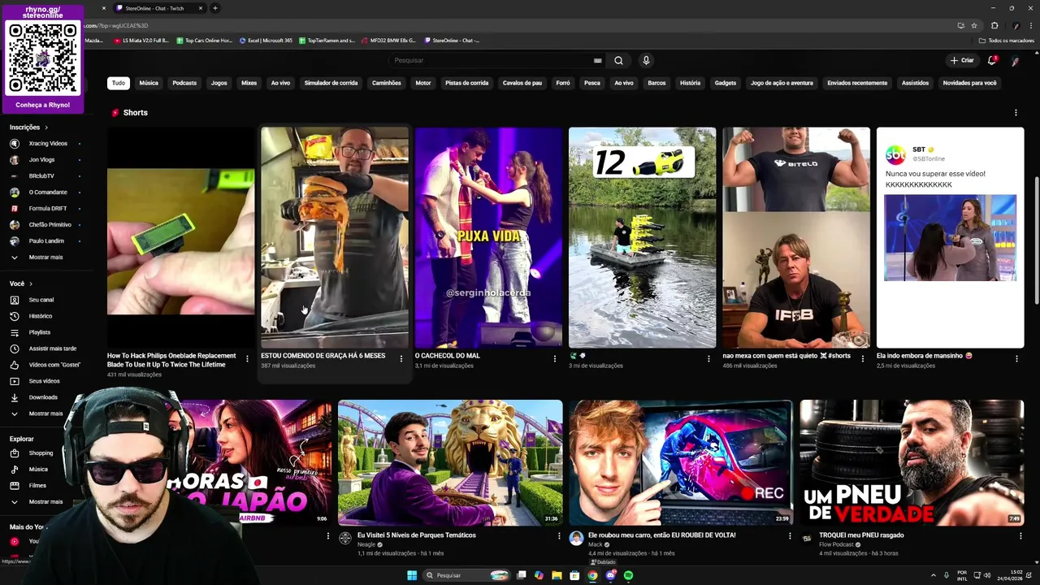Open the Excel Microsoft 365 bookmark

click(x=266, y=41)
